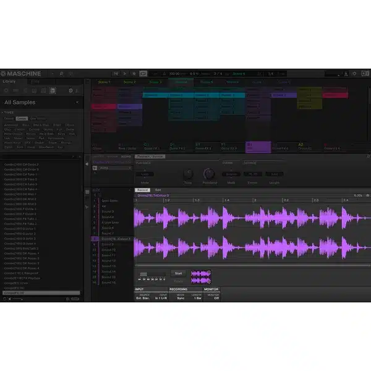Click the EDIT button at browser bottom
The width and height of the screenshot is (371, 371).
[75, 299]
